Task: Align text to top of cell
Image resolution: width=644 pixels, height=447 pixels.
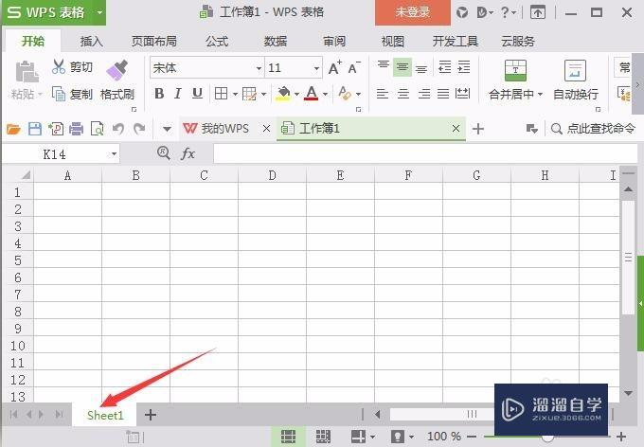Action: point(384,66)
